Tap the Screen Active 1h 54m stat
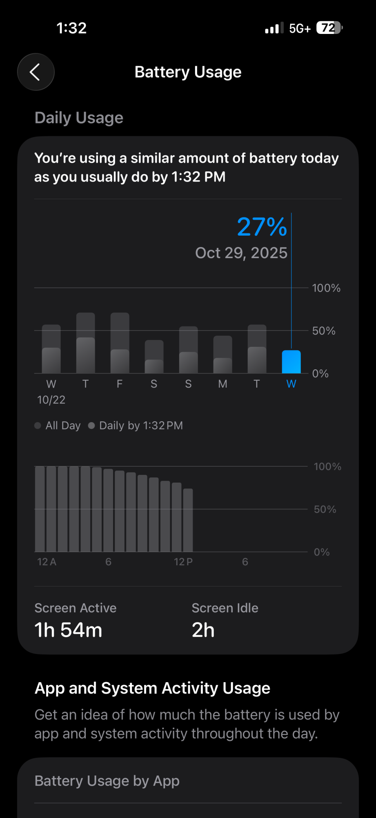 tap(76, 620)
